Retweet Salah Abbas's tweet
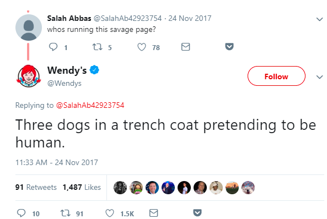327x219 pixels. click(98, 47)
